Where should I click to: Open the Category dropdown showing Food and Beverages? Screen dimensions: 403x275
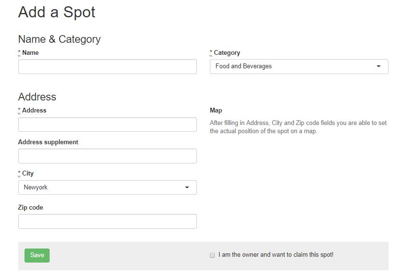point(299,67)
